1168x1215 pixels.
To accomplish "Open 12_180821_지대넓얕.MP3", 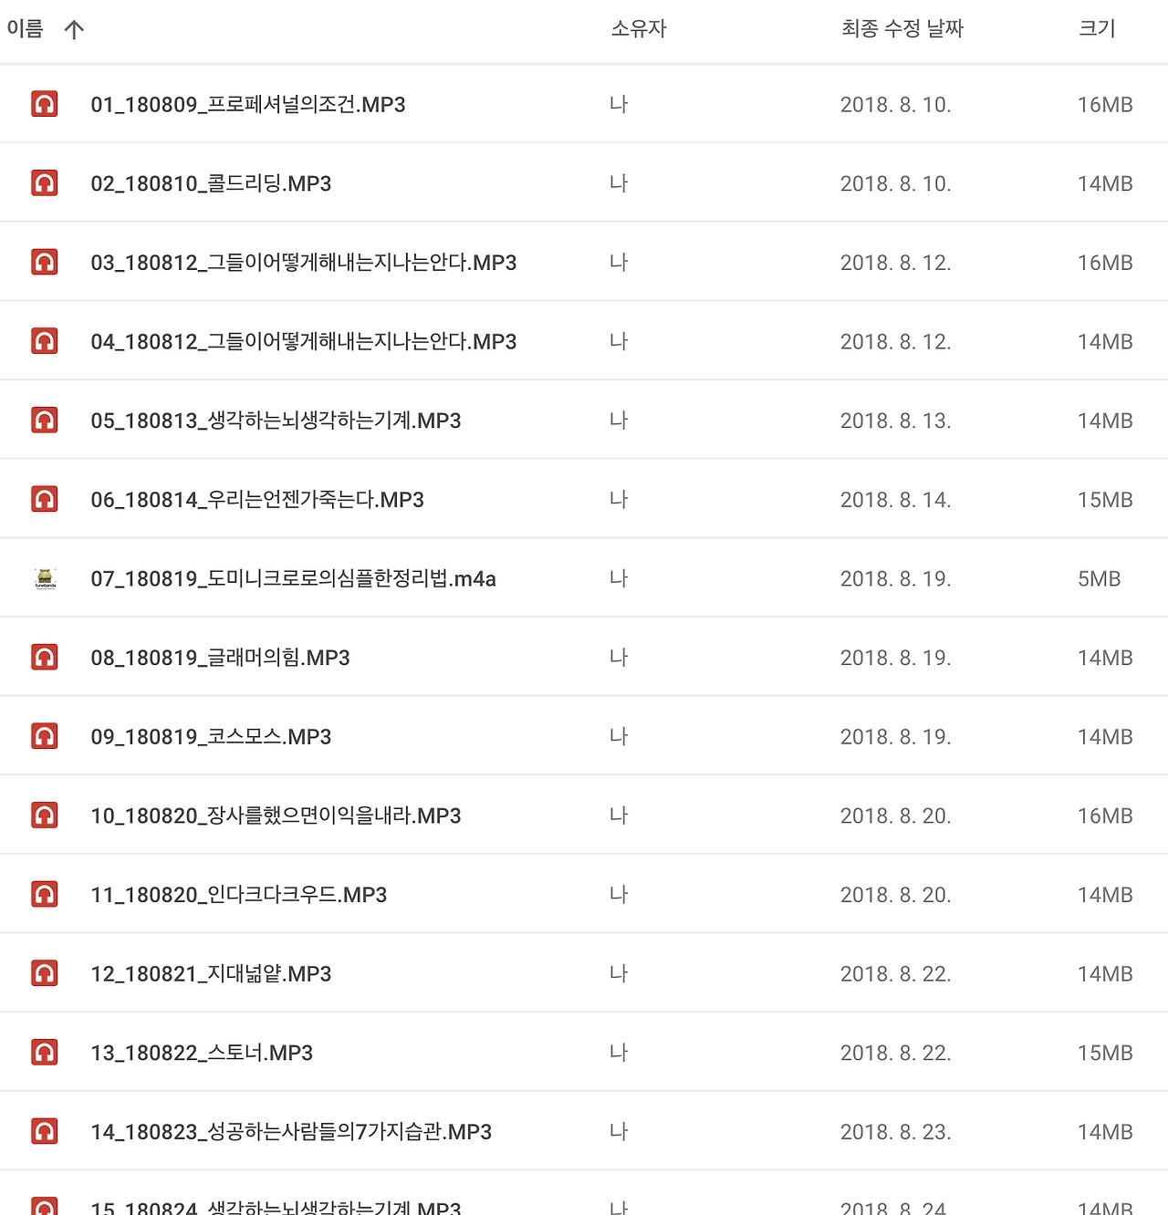I will [x=223, y=972].
